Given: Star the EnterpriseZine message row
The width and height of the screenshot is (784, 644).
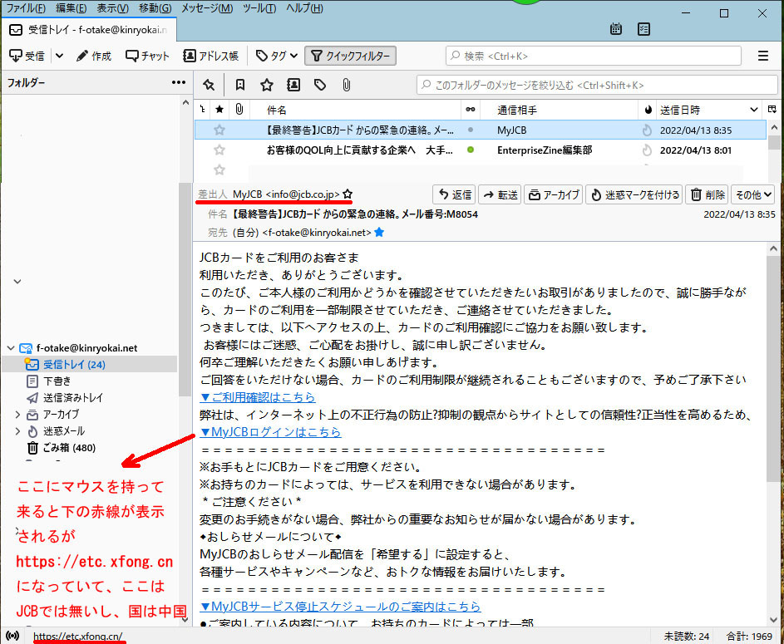Looking at the screenshot, I should [219, 150].
